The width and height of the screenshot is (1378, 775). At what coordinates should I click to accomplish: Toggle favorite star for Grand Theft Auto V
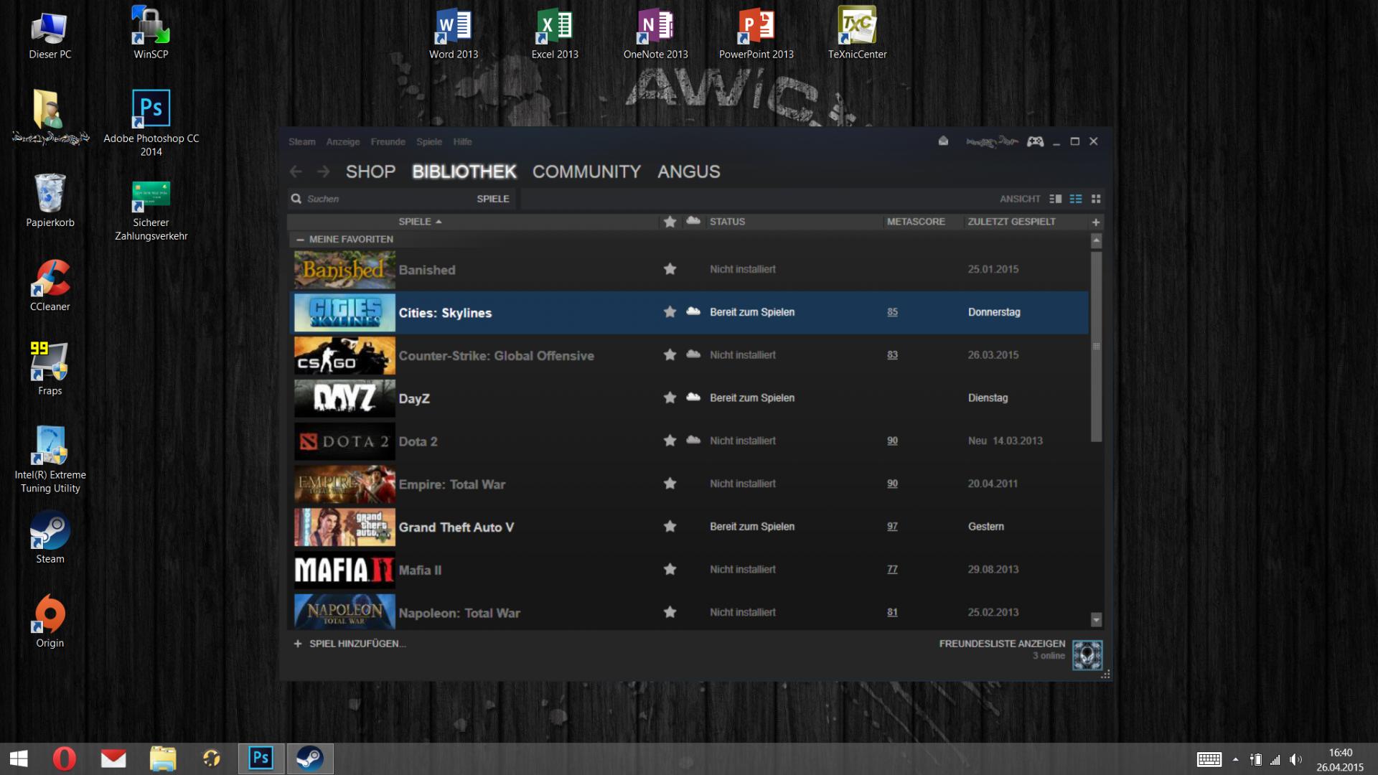click(x=670, y=527)
